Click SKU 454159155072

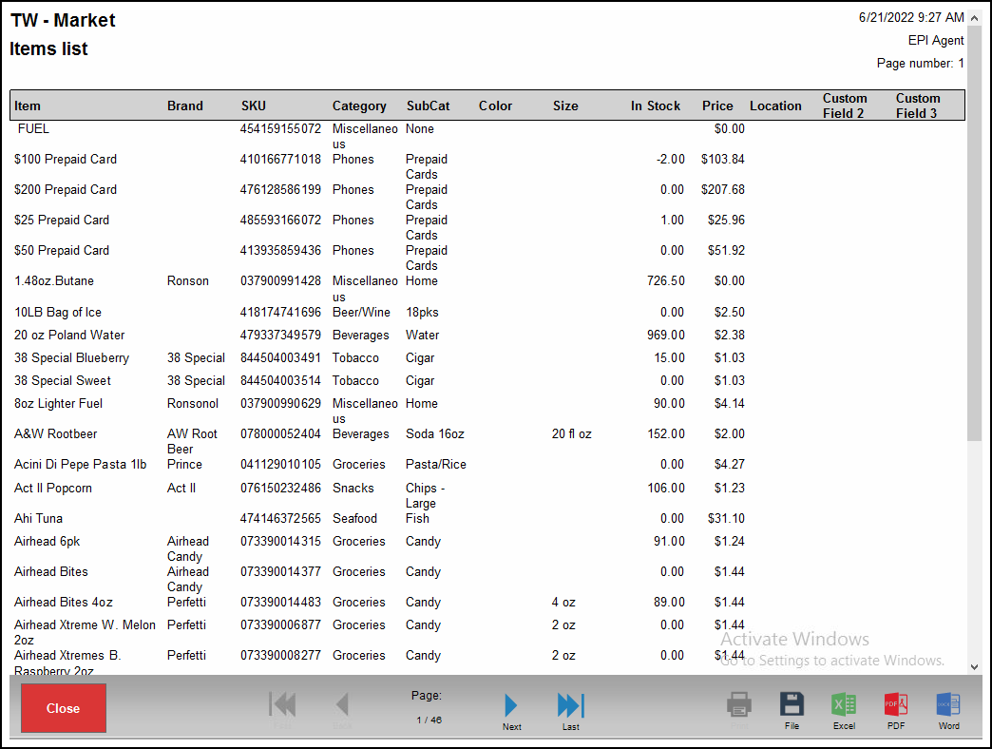click(x=280, y=129)
